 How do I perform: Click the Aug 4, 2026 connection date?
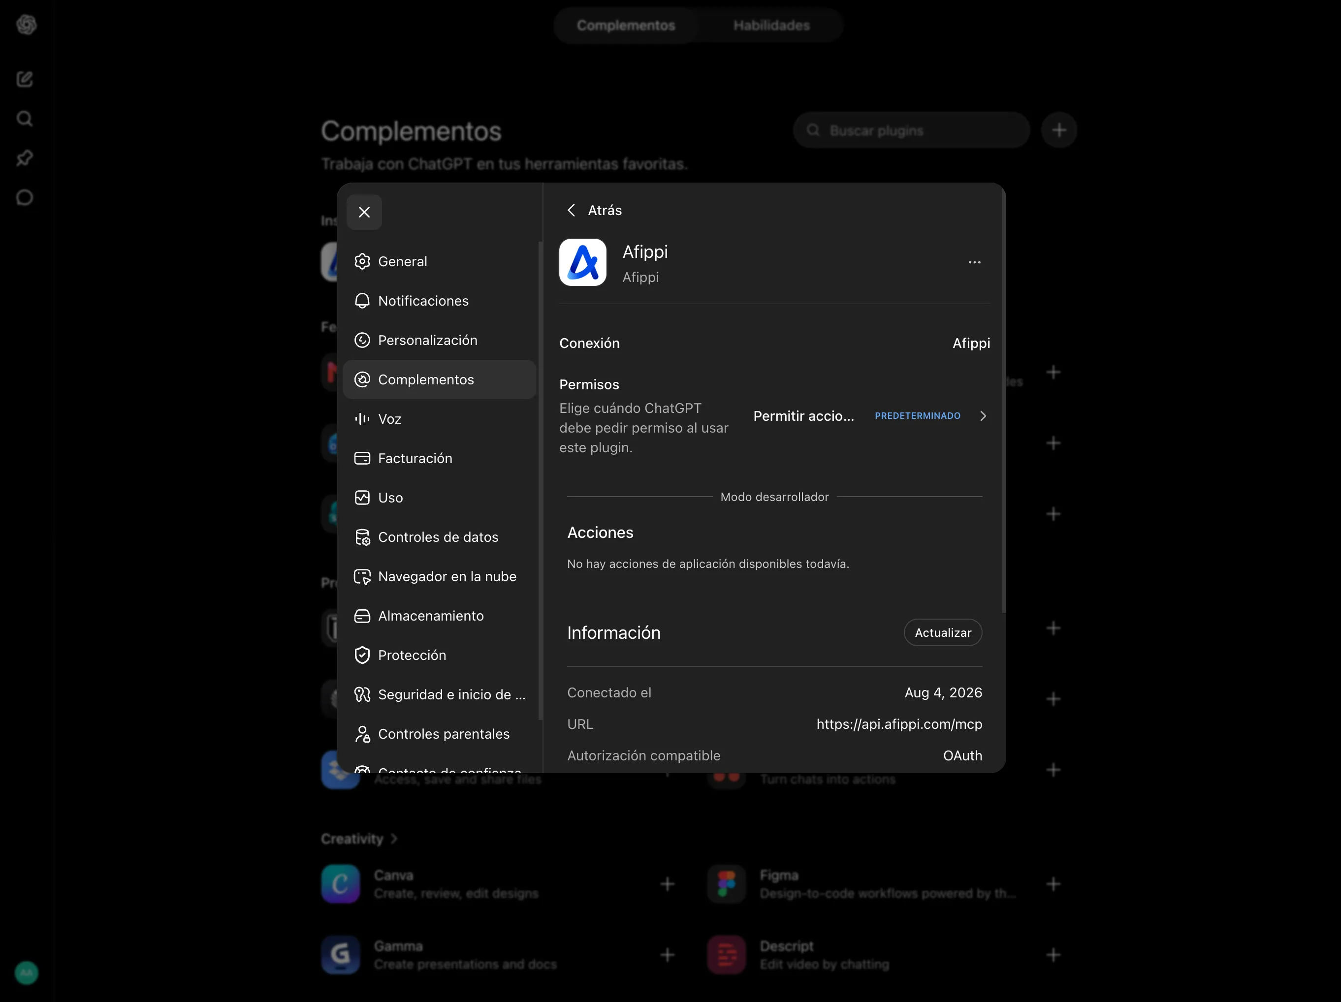[943, 692]
